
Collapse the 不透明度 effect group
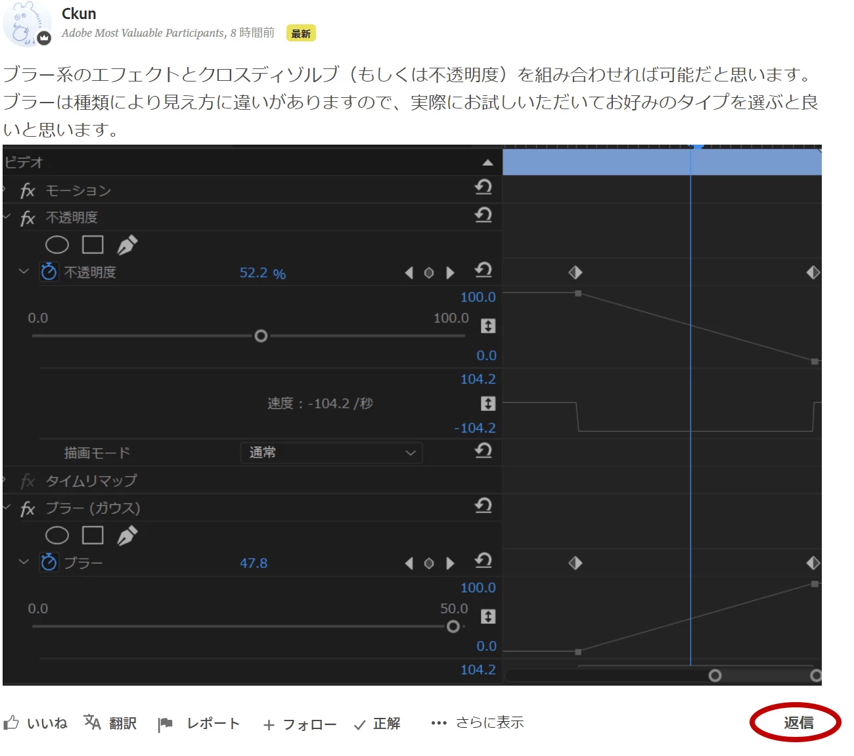click(7, 216)
